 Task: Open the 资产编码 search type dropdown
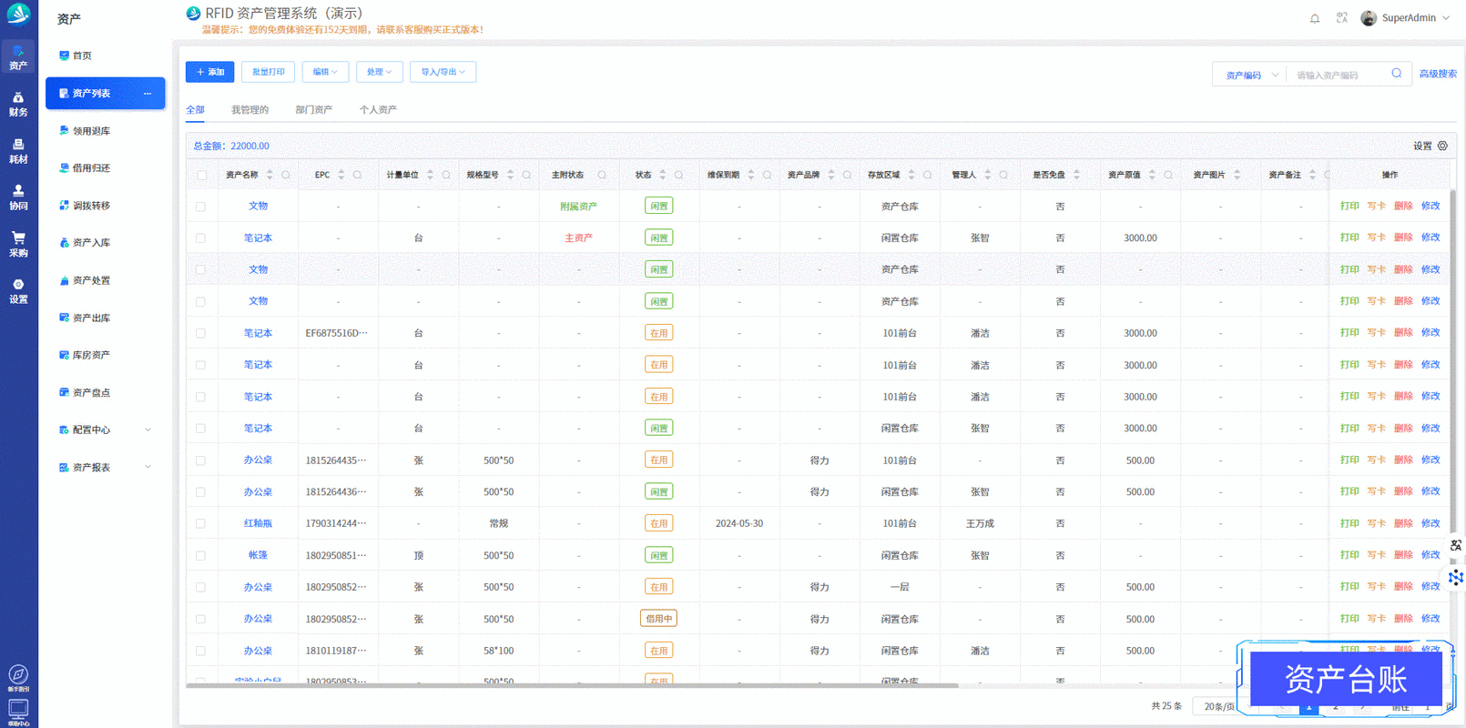tap(1251, 75)
